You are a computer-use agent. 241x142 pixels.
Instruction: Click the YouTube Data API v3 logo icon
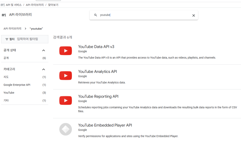[66, 51]
